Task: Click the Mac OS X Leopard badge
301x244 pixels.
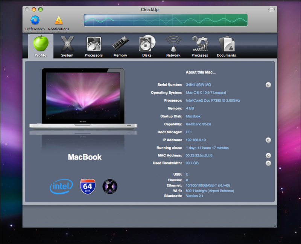Action: [x=110, y=186]
